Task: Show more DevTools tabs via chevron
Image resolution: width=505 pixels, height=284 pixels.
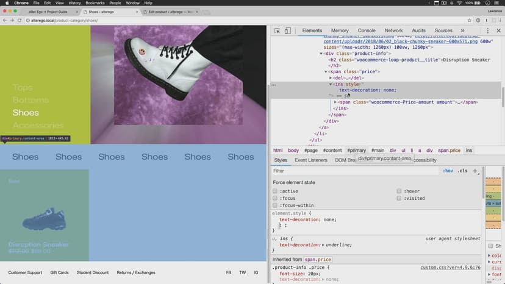Action: [462, 30]
